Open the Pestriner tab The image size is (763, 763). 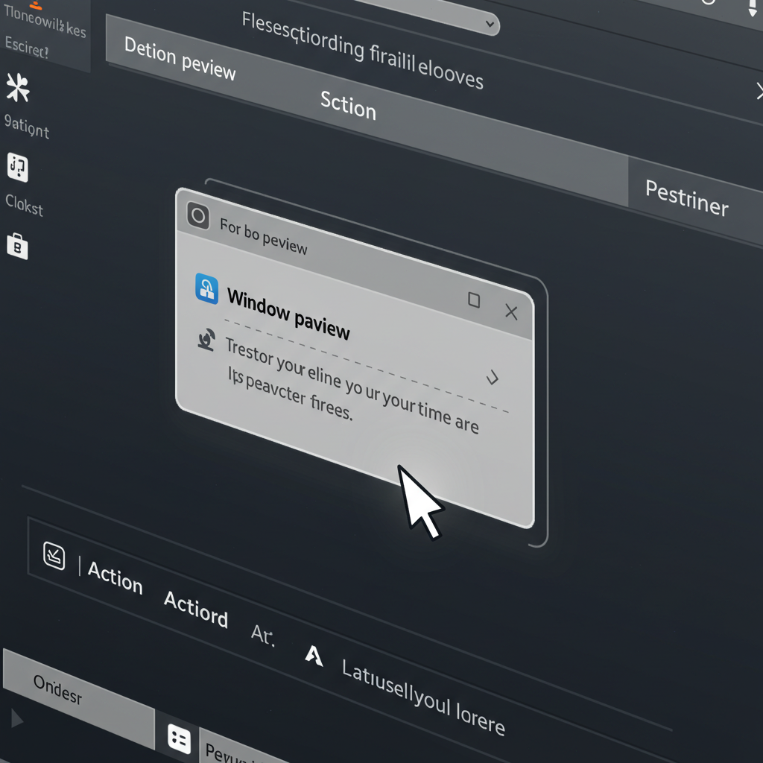687,198
